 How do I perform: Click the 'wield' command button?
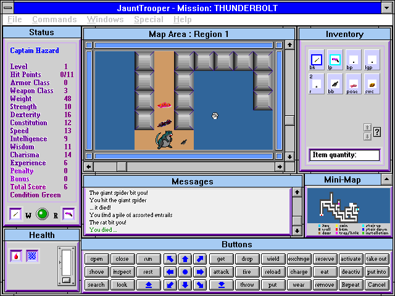273,259
